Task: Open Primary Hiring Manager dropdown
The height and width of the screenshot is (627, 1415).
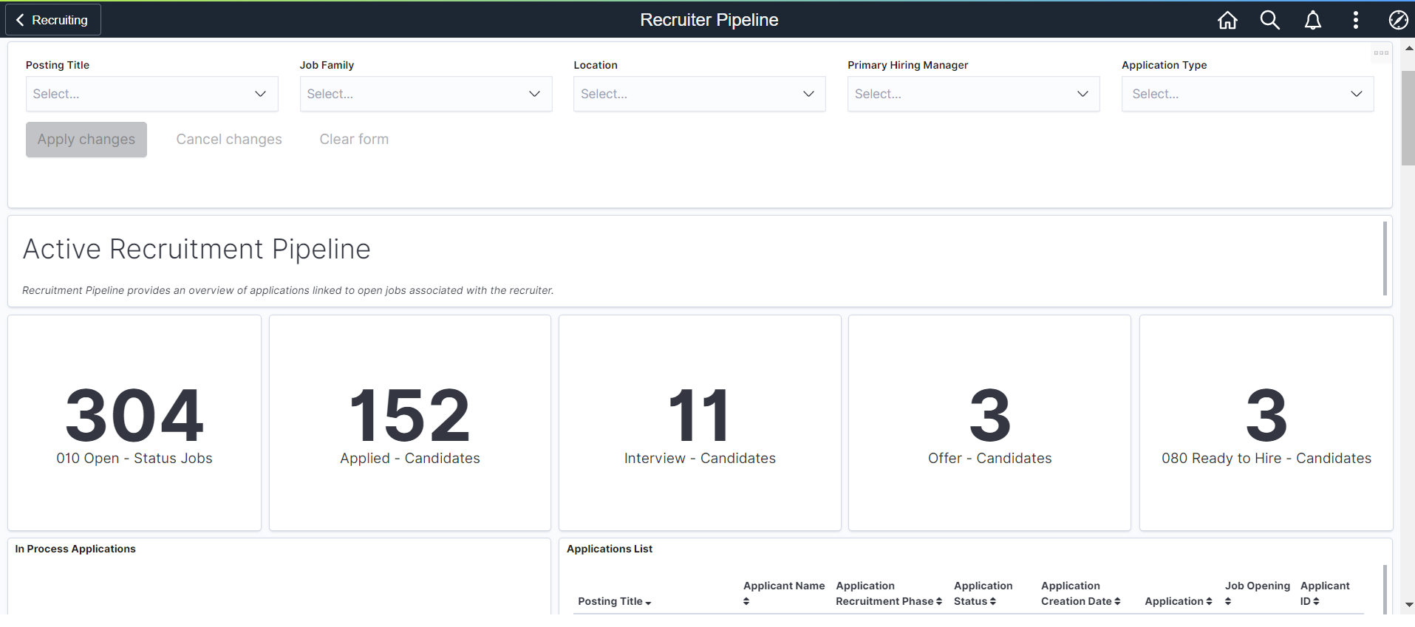Action: (x=973, y=94)
